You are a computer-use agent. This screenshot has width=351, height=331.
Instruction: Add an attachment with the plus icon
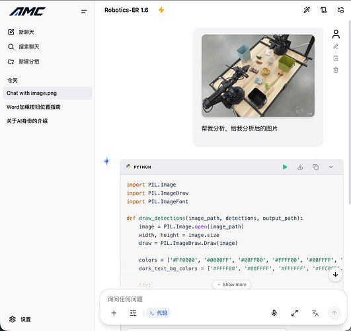point(114,313)
